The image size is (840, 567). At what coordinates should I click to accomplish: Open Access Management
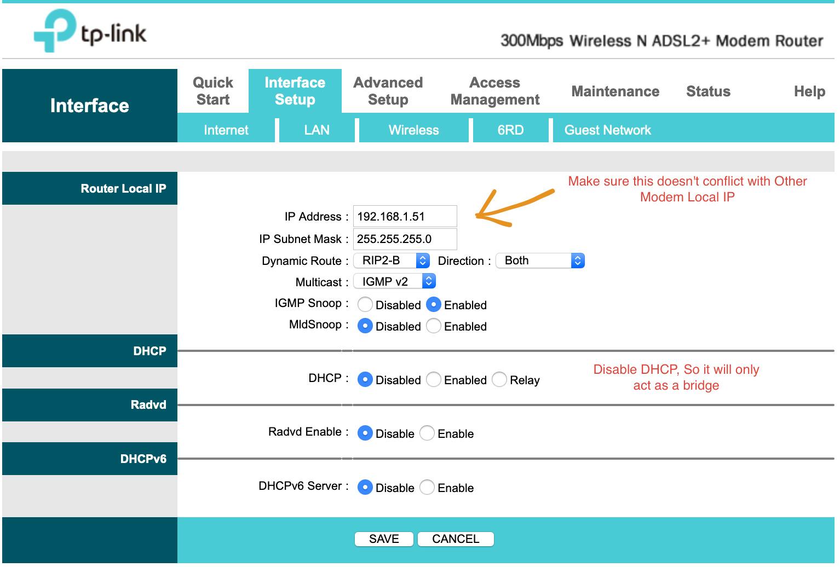coord(494,91)
